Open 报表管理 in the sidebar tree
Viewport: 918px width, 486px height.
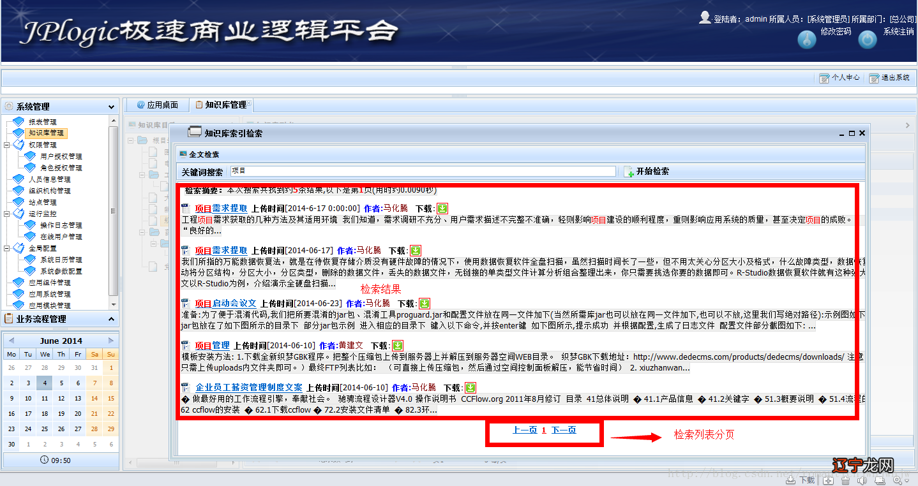click(43, 122)
